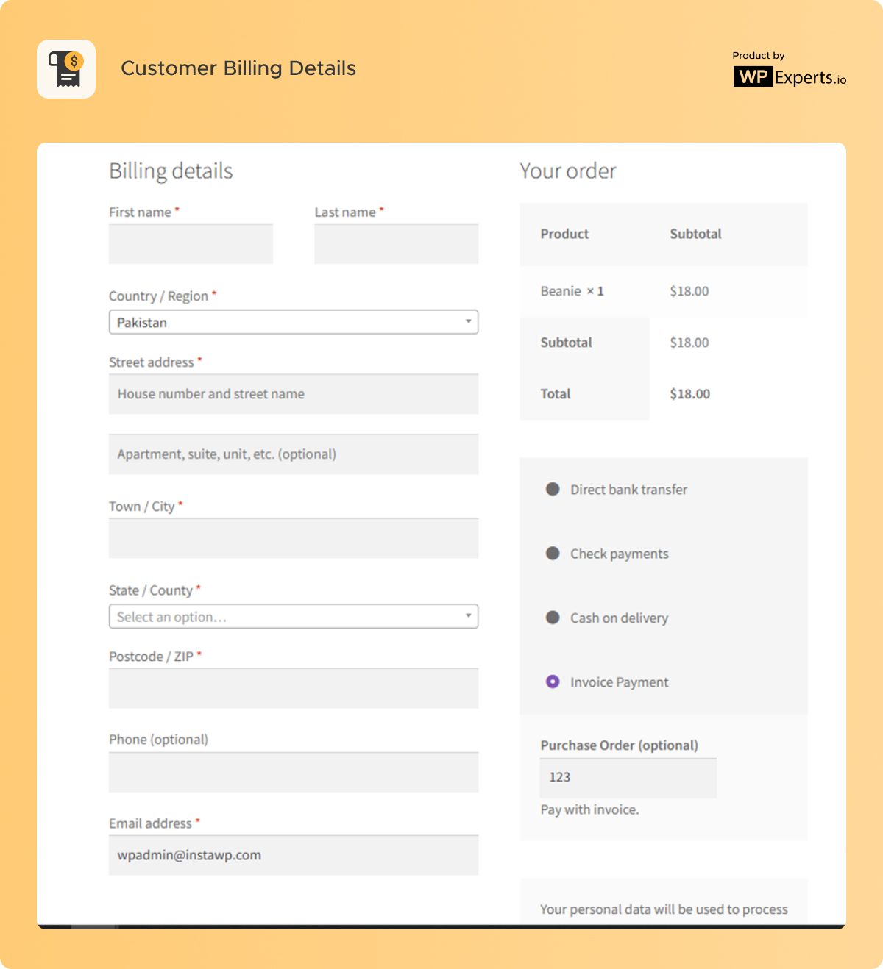Click the House number and street name field

coord(294,394)
